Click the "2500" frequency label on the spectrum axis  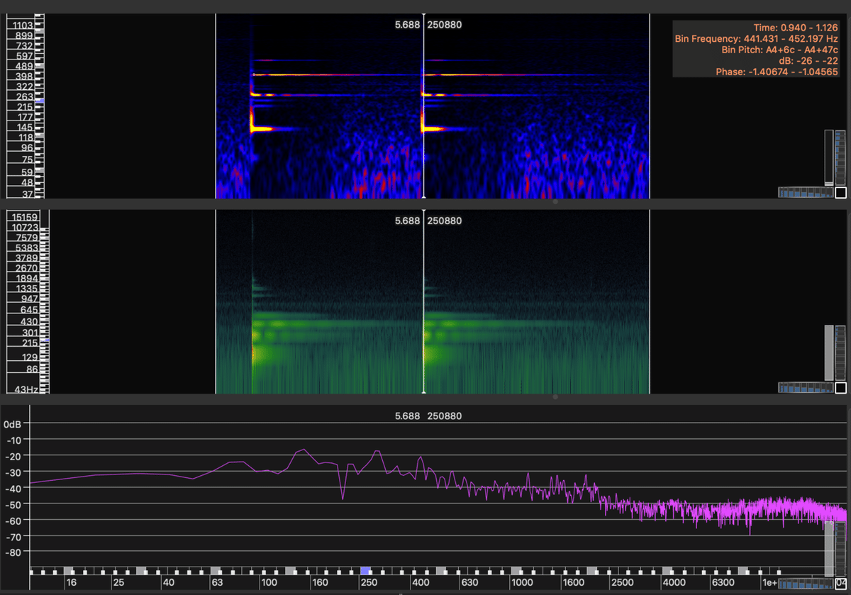coord(623,583)
